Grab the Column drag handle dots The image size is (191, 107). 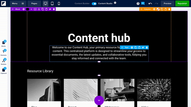click(x=141, y=9)
